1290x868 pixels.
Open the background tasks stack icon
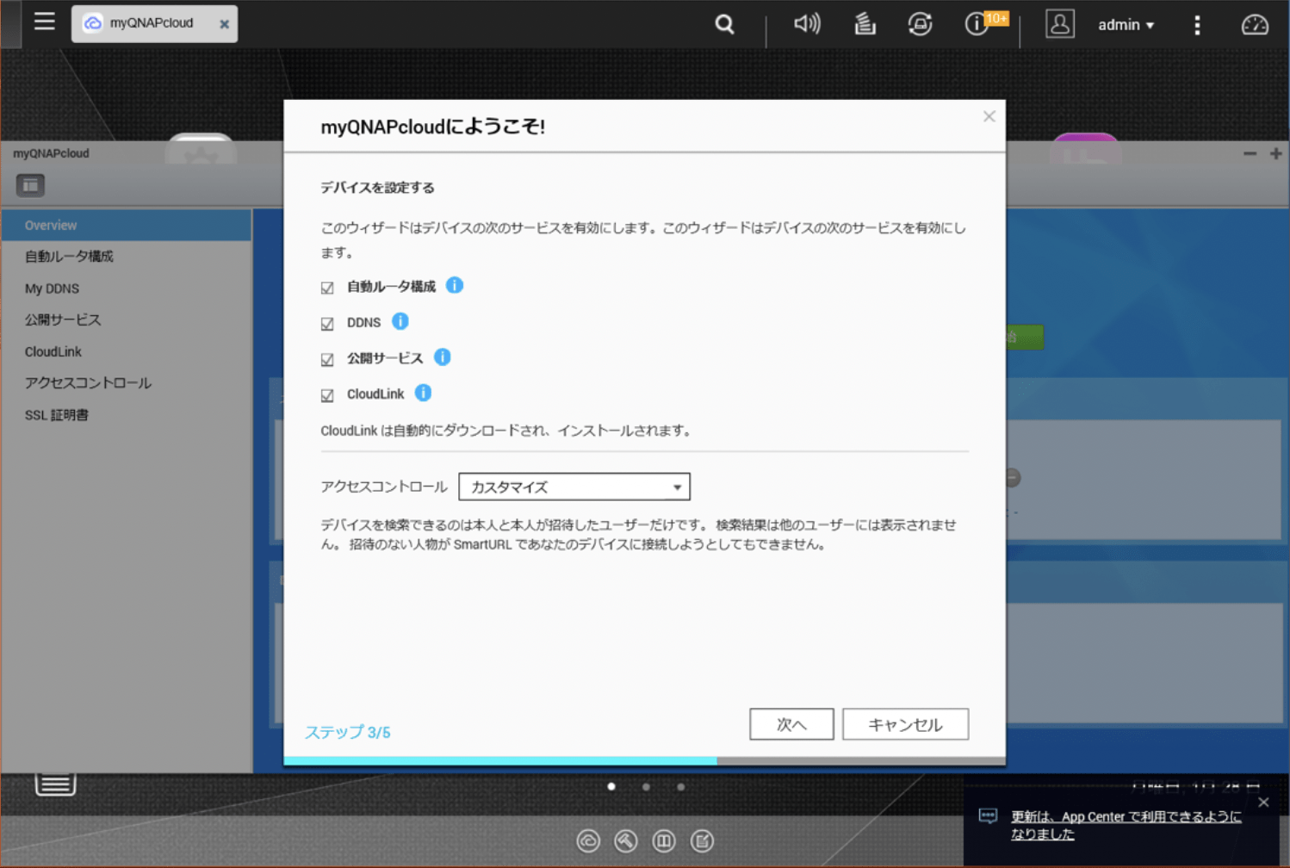point(864,24)
